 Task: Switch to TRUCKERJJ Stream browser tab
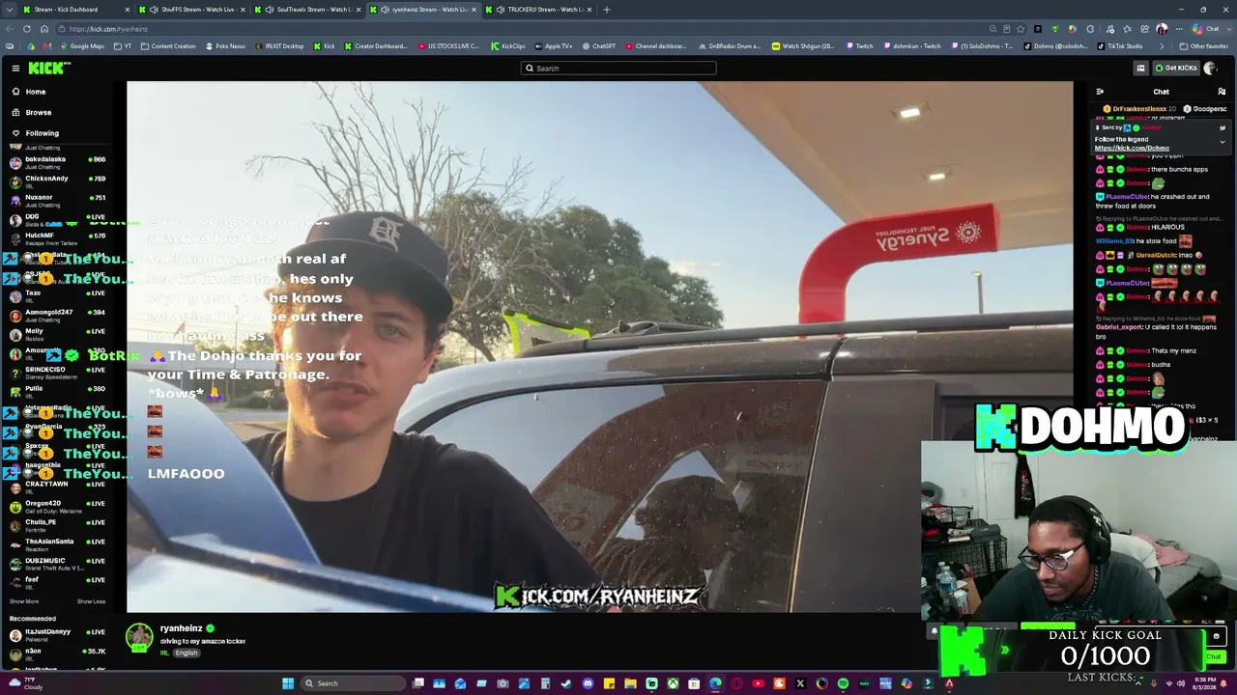(x=539, y=10)
